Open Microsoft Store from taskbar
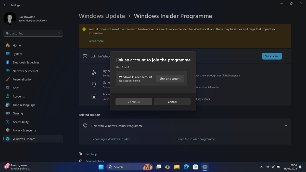Screen dimensions: 306x172 [196, 167]
